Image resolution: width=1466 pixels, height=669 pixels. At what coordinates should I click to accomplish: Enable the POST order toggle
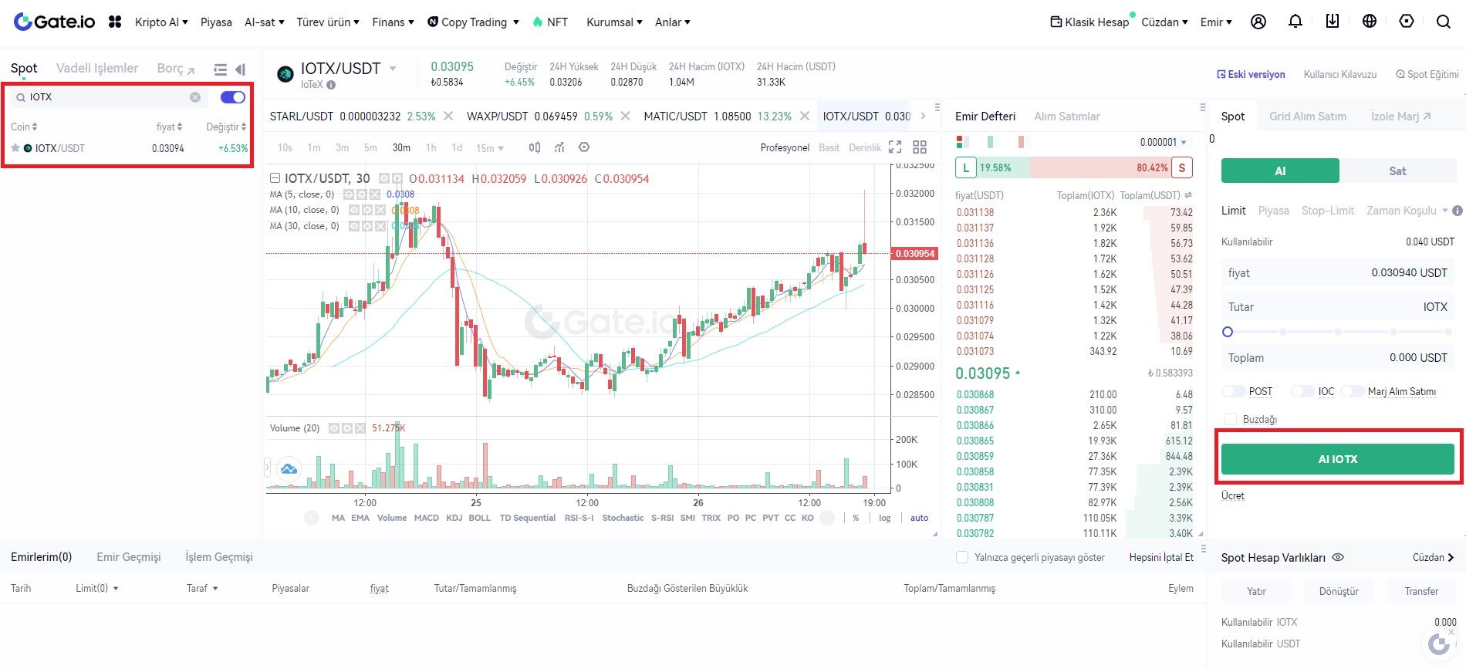tap(1233, 392)
